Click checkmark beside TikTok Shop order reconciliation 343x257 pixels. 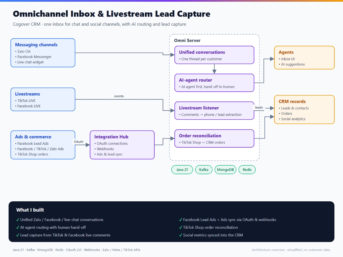(181, 228)
